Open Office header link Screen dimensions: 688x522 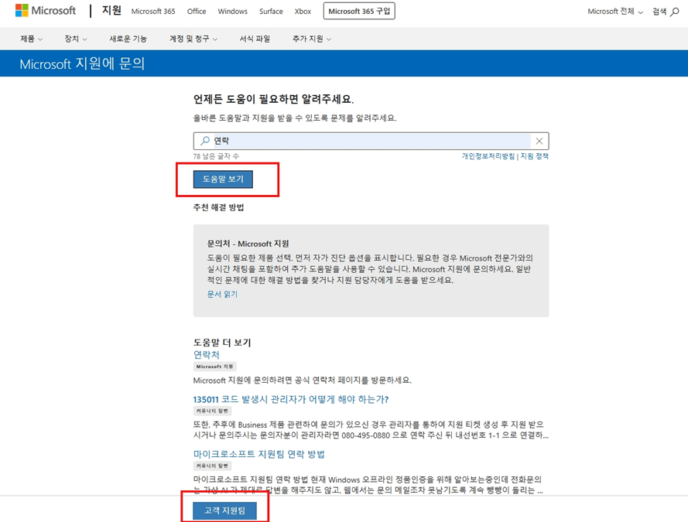tap(196, 12)
